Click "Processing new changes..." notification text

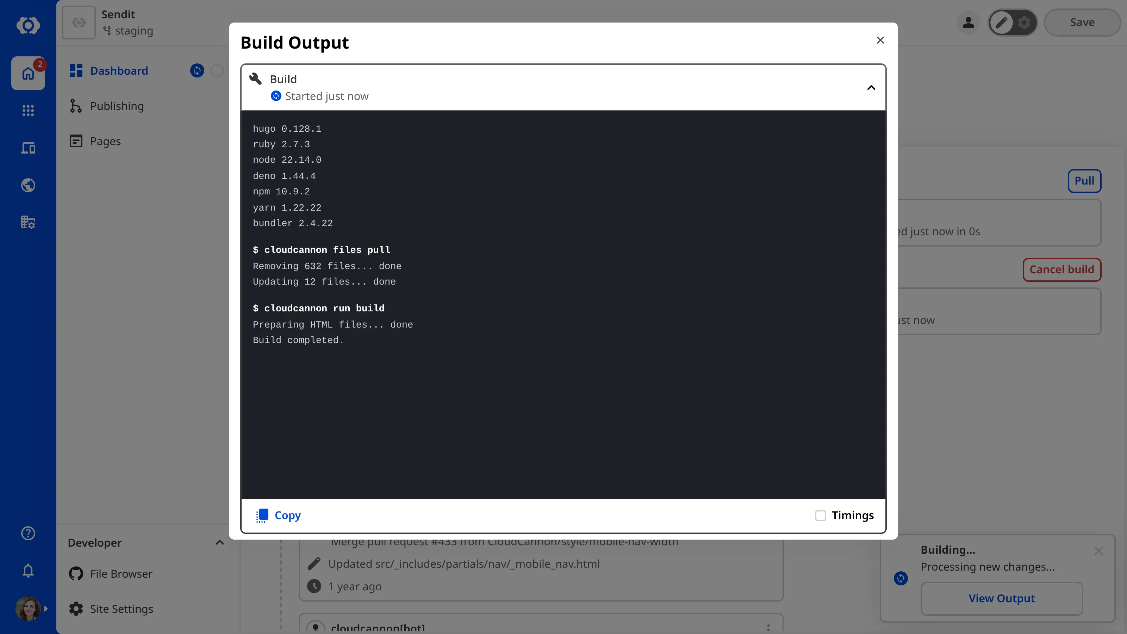pyautogui.click(x=988, y=567)
